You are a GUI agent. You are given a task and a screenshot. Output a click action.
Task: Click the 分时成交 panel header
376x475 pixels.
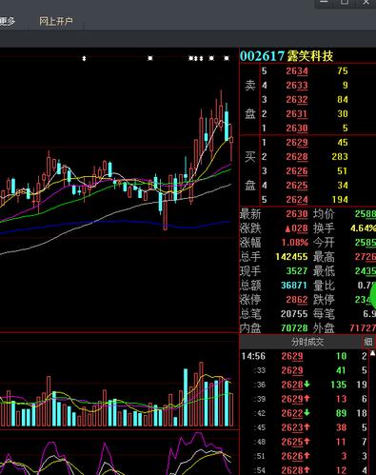307,342
